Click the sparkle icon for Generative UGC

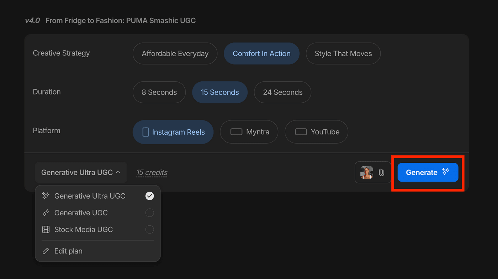[x=46, y=213]
